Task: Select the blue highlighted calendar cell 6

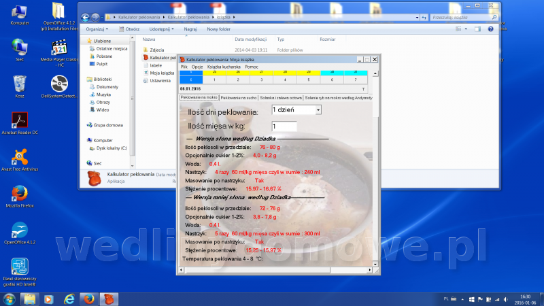Action: point(191,80)
